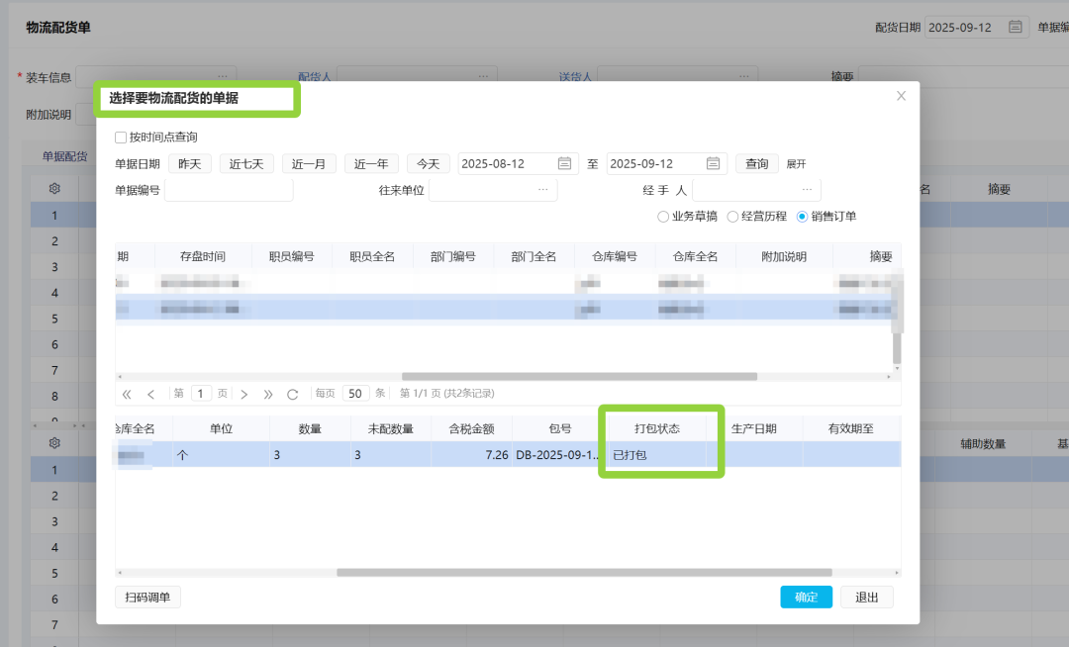Open 送货人 lookup ellipsis in background form

(743, 75)
